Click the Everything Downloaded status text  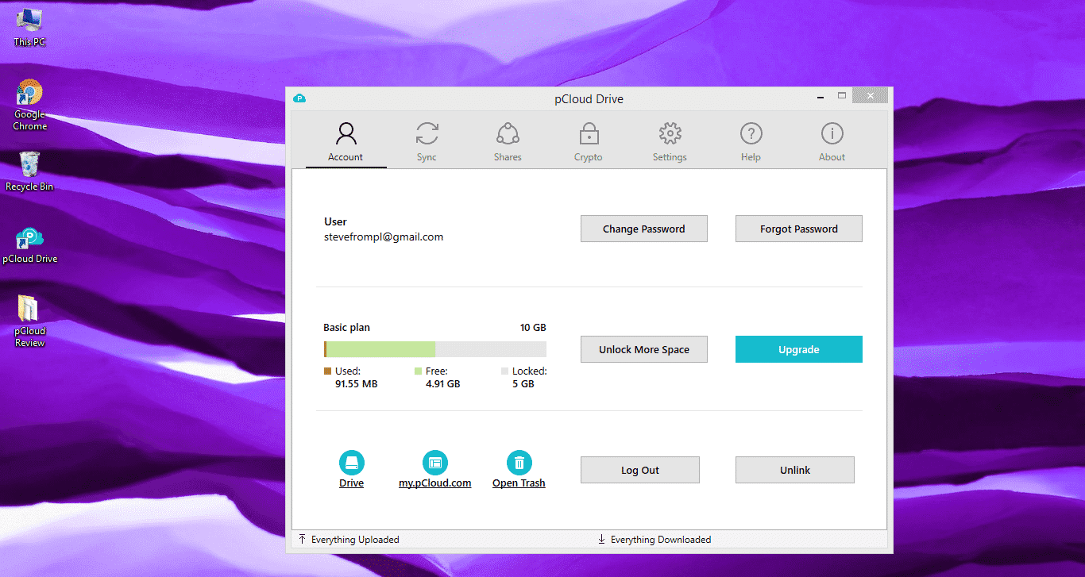tap(661, 540)
